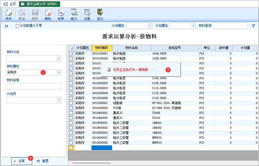Click the 计划量 column header
The height and width of the screenshot is (166, 259).
coord(245,48)
